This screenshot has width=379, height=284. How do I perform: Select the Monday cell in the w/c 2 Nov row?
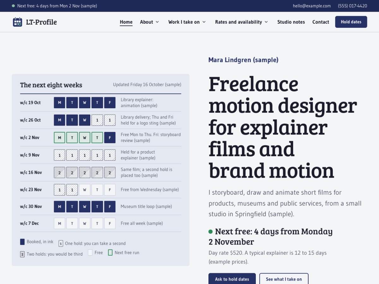pyautogui.click(x=59, y=138)
